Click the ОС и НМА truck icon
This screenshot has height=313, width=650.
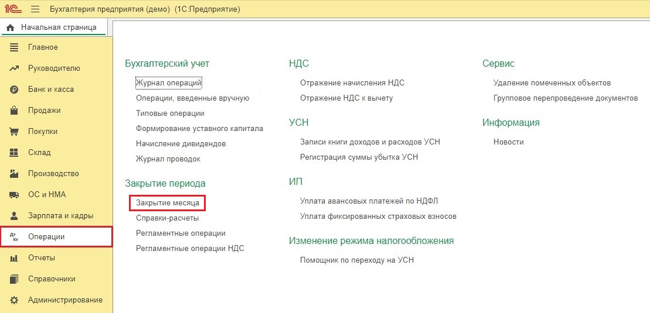point(14,195)
